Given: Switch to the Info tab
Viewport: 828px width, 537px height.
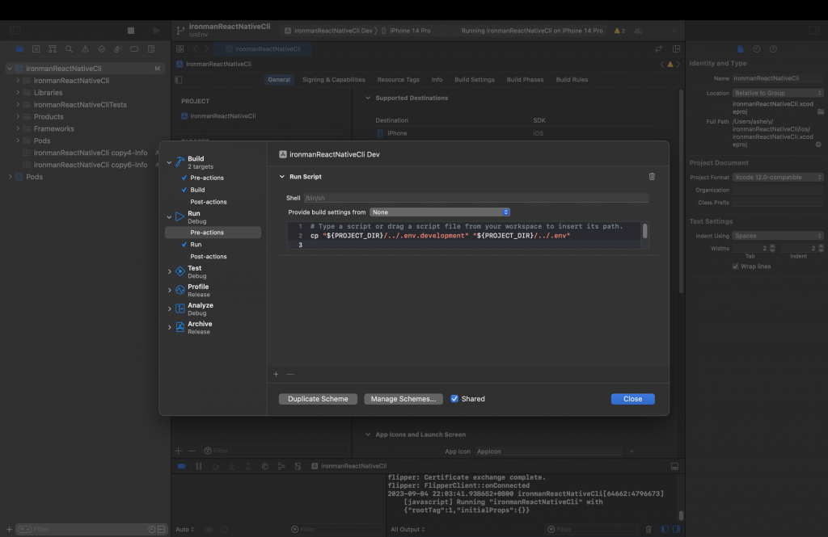Looking at the screenshot, I should (437, 80).
